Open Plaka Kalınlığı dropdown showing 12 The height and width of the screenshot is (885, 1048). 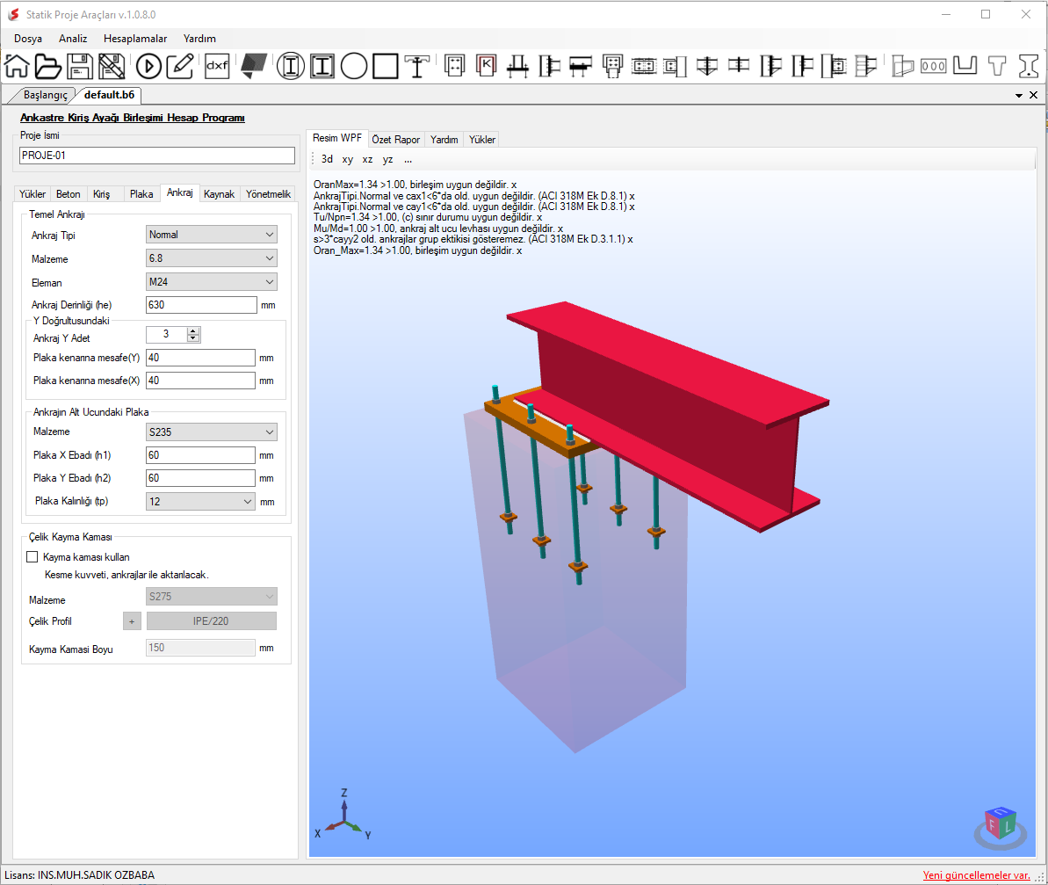coord(200,501)
